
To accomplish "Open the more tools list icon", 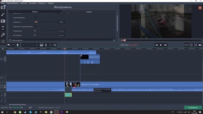I will click(x=3, y=41).
